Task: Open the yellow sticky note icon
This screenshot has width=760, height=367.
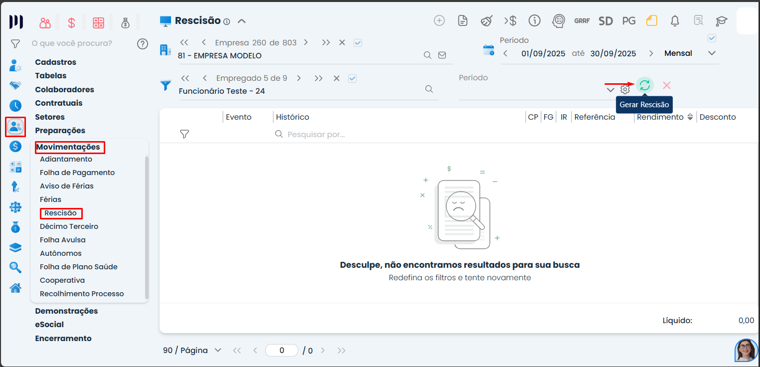Action: (652, 21)
